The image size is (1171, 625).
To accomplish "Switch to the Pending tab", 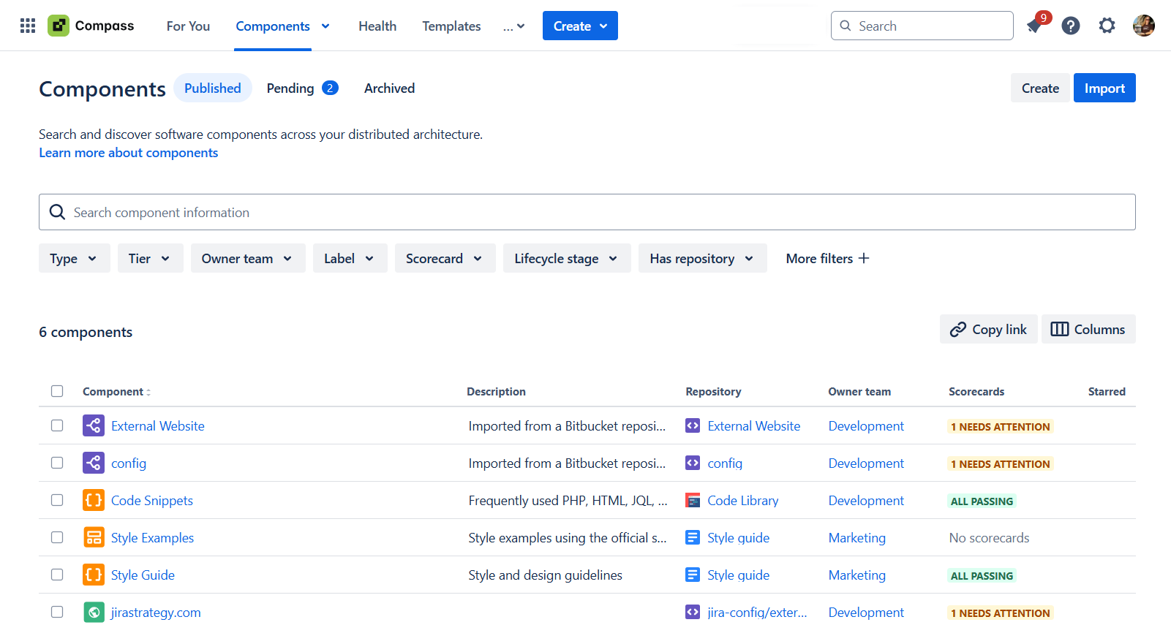I will click(x=302, y=88).
